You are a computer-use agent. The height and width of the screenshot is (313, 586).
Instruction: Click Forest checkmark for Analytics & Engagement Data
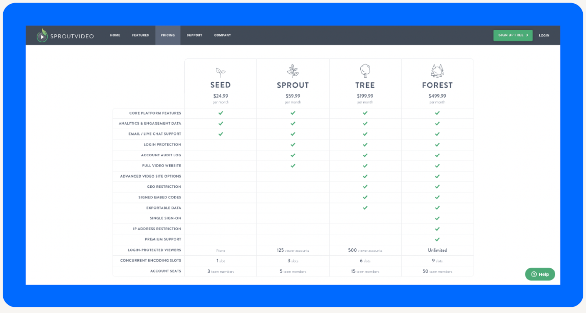[x=437, y=123]
